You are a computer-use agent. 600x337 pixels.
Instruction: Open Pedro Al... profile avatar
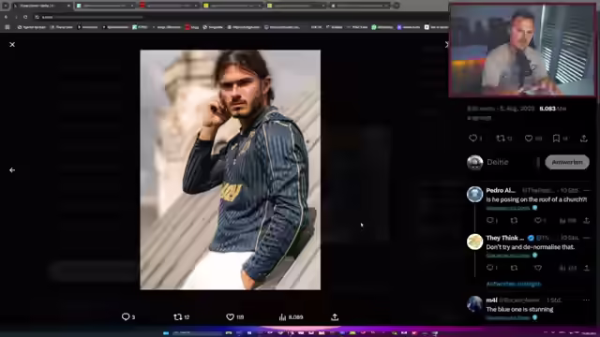475,194
